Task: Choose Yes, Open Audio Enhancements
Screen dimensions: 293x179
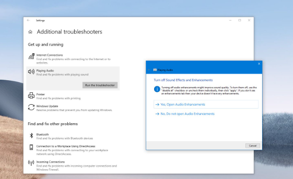Action: 206,104
